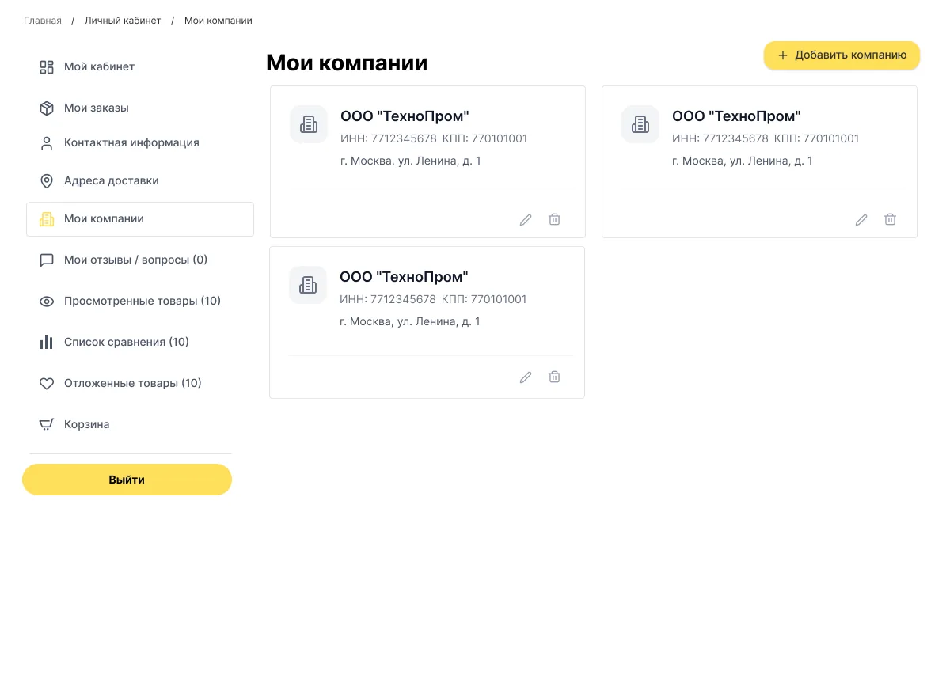Click the heart icon for Отложенные товары
Viewport: 950px width, 679px height.
[x=47, y=384]
